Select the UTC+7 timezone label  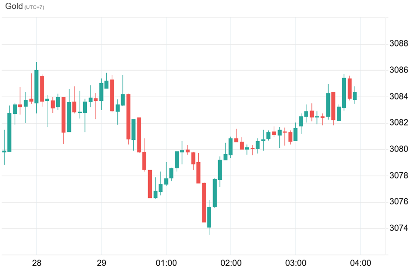[x=34, y=7]
